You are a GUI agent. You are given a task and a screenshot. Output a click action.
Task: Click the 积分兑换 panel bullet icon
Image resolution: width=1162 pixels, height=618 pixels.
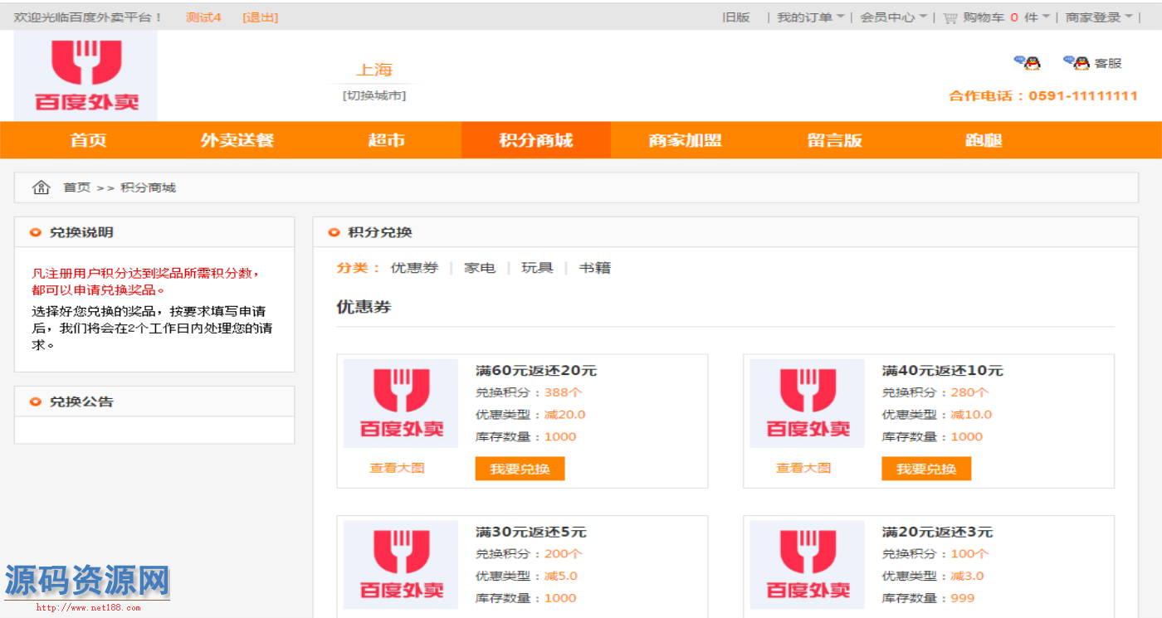[334, 232]
